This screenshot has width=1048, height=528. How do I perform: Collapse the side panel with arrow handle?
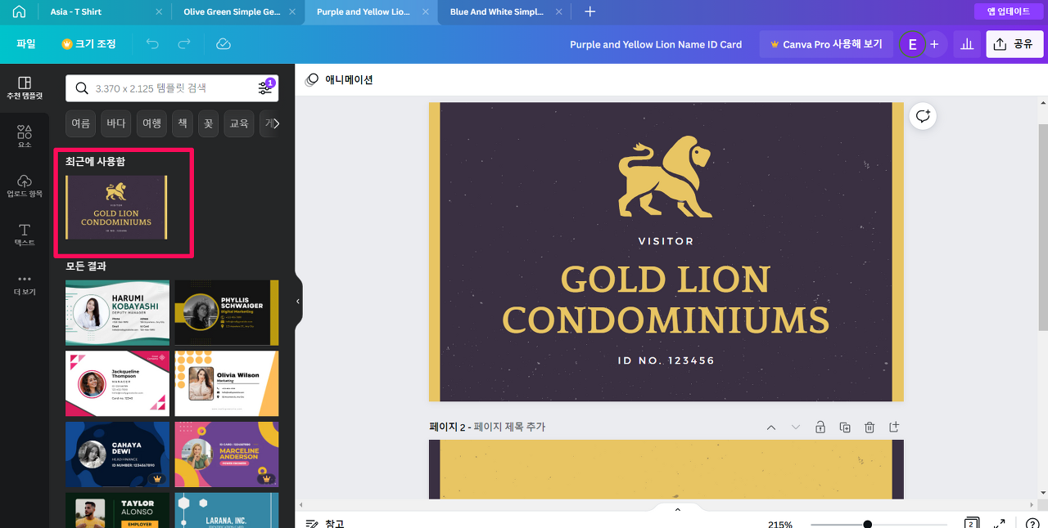pos(298,302)
